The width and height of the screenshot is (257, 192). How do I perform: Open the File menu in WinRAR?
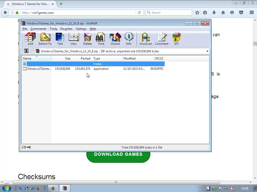[25, 29]
